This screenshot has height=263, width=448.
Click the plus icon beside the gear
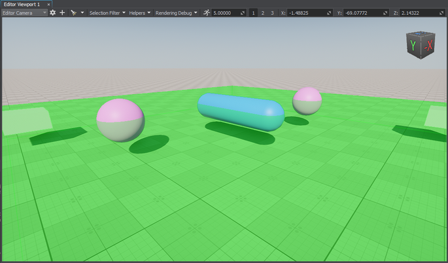click(x=62, y=12)
